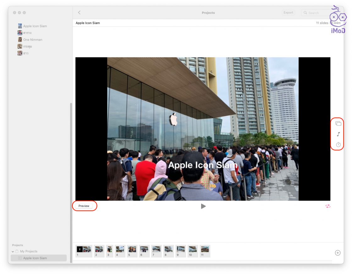The image size is (352, 274).
Task: Go back using the back chevron
Action: pyautogui.click(x=79, y=12)
